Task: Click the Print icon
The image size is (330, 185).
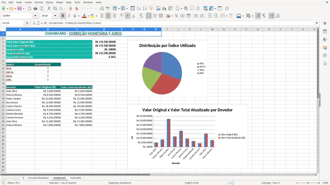Action: click(x=35, y=8)
